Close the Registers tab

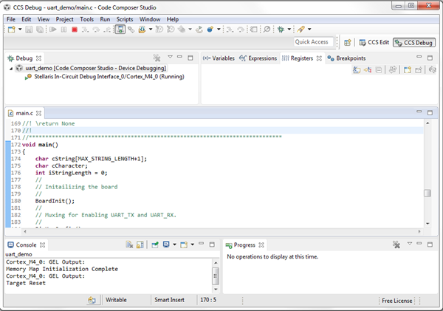[x=319, y=58]
